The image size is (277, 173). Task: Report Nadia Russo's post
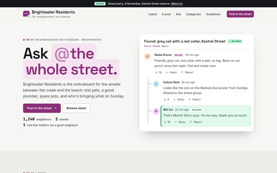(187, 72)
